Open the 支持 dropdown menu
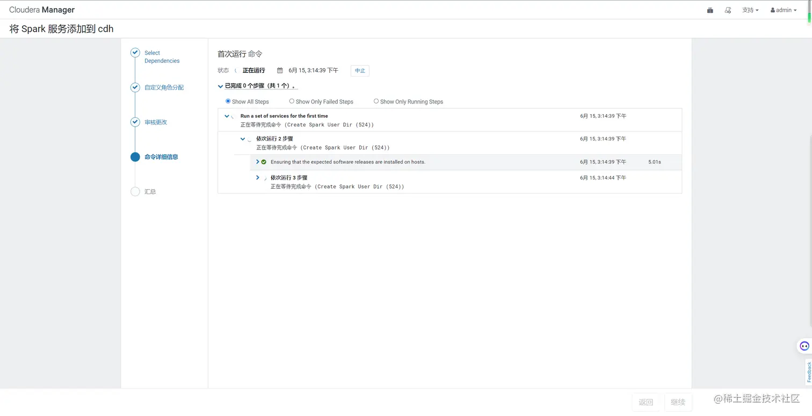Viewport: 812px width, 416px height. [x=750, y=10]
